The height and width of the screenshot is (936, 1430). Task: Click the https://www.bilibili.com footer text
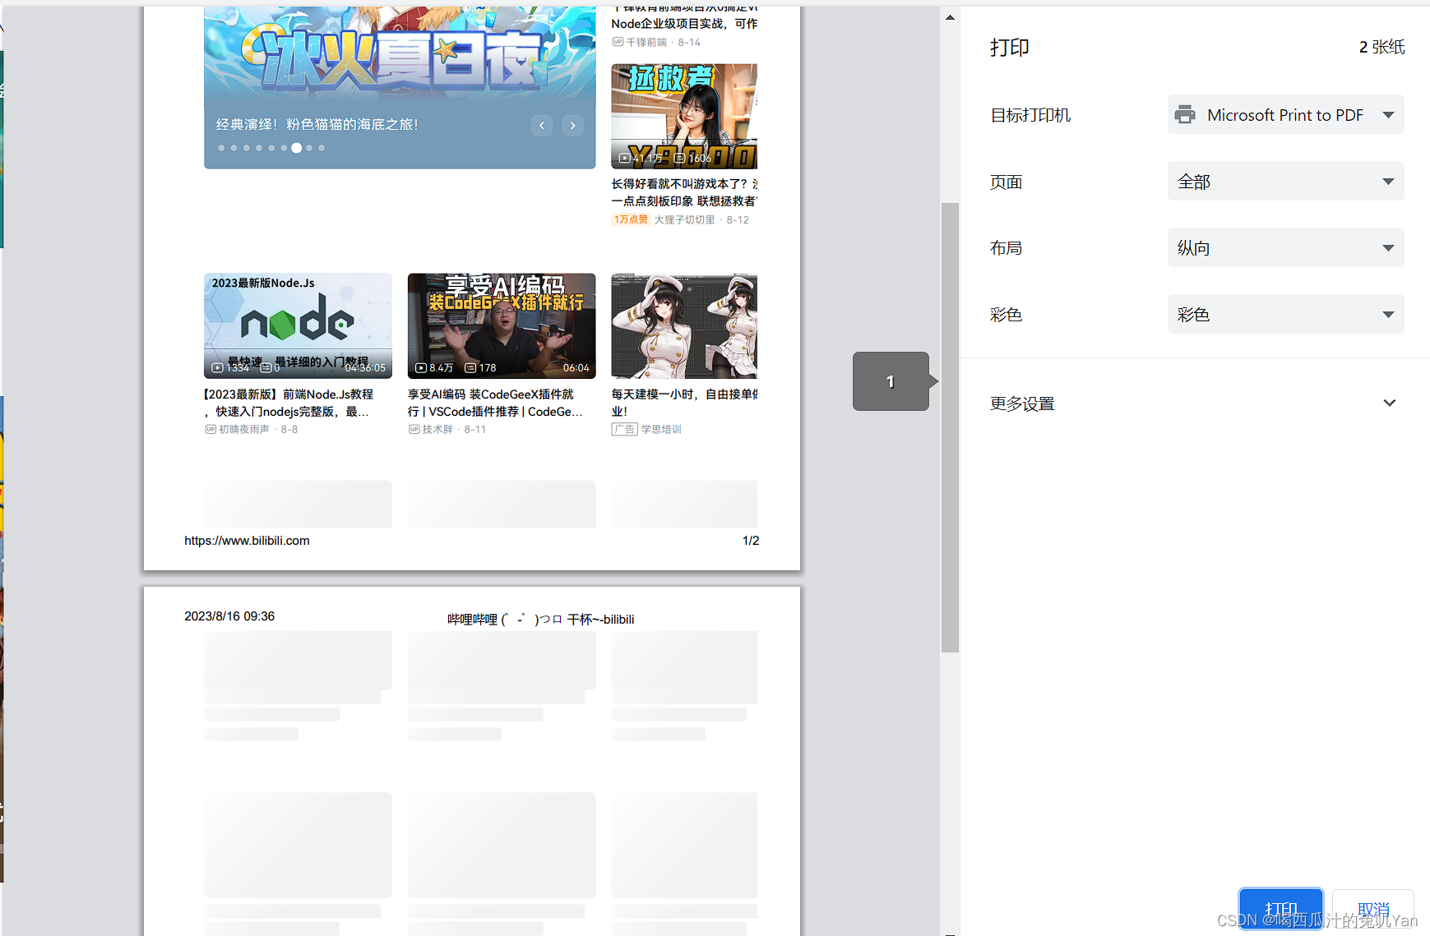[x=247, y=541]
